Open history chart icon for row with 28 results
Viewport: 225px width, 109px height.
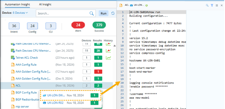[x=108, y=51]
